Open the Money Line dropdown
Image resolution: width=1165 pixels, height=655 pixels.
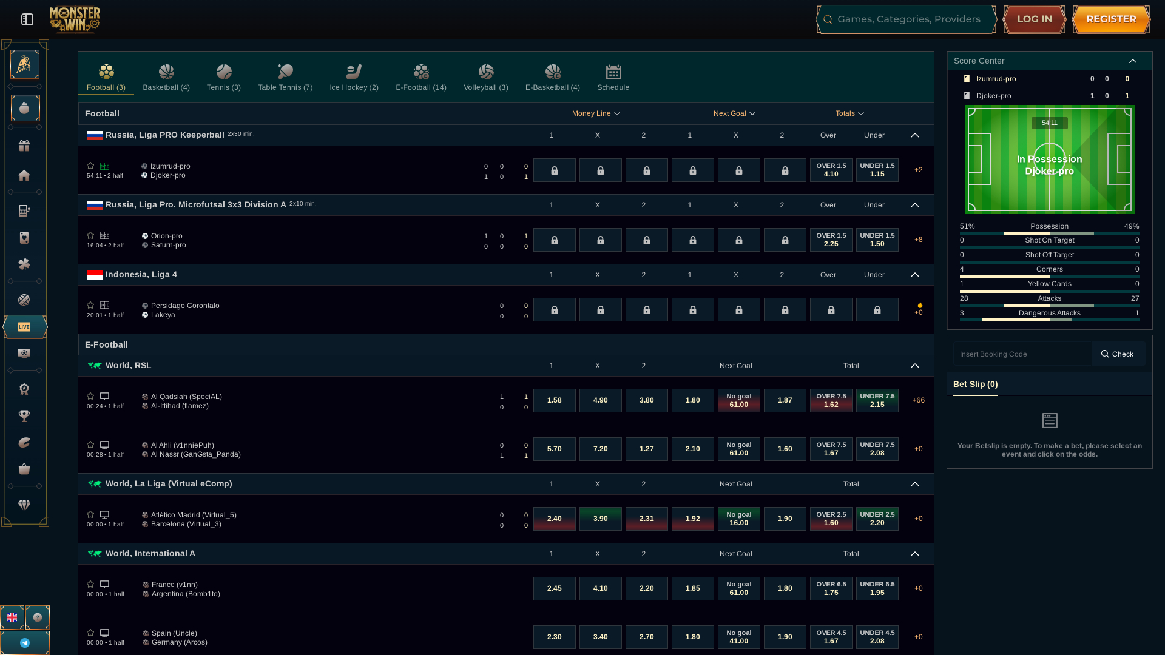pos(595,113)
